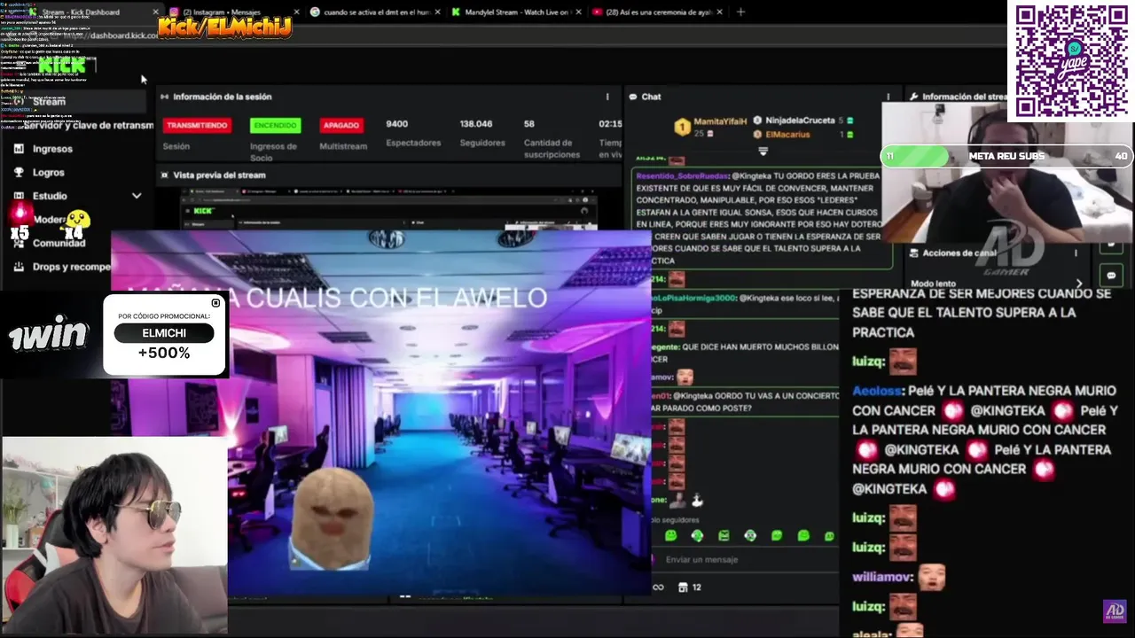Open Stream in Kick sidebar
The image size is (1135, 638).
tap(49, 102)
